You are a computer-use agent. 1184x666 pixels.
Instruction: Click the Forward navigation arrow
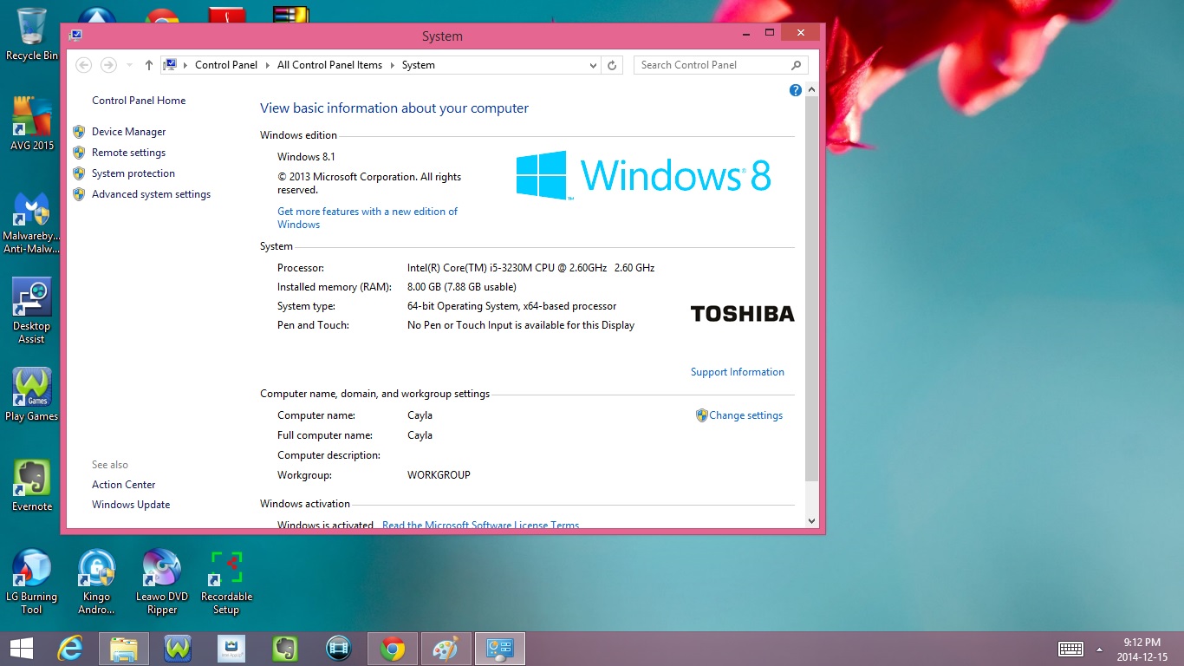point(108,65)
